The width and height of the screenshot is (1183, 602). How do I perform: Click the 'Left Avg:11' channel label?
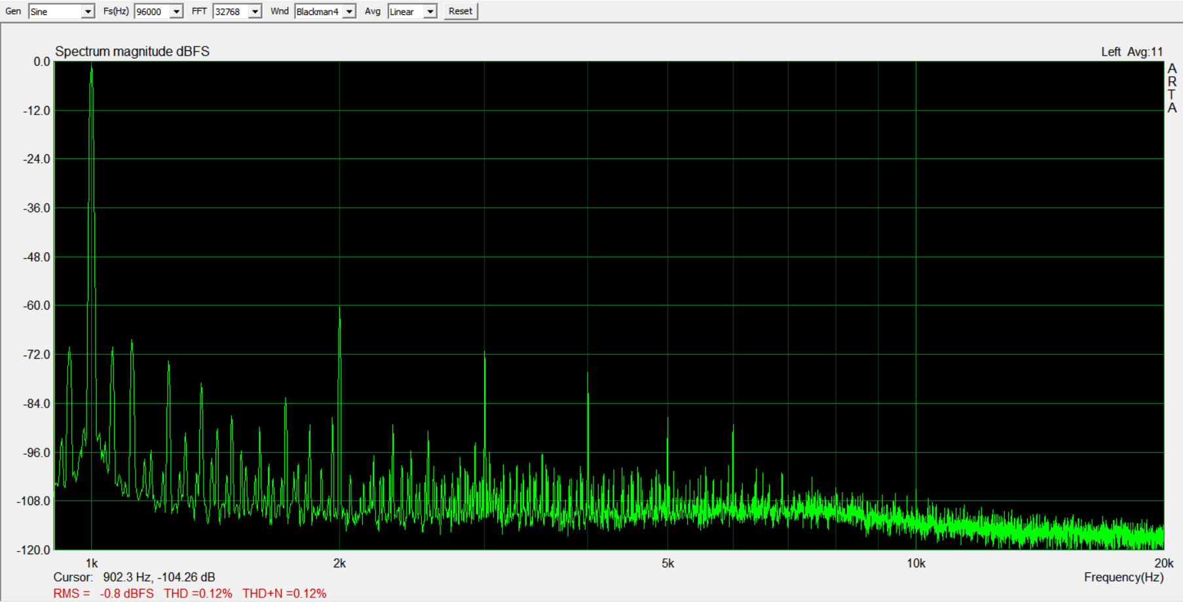coord(1132,52)
